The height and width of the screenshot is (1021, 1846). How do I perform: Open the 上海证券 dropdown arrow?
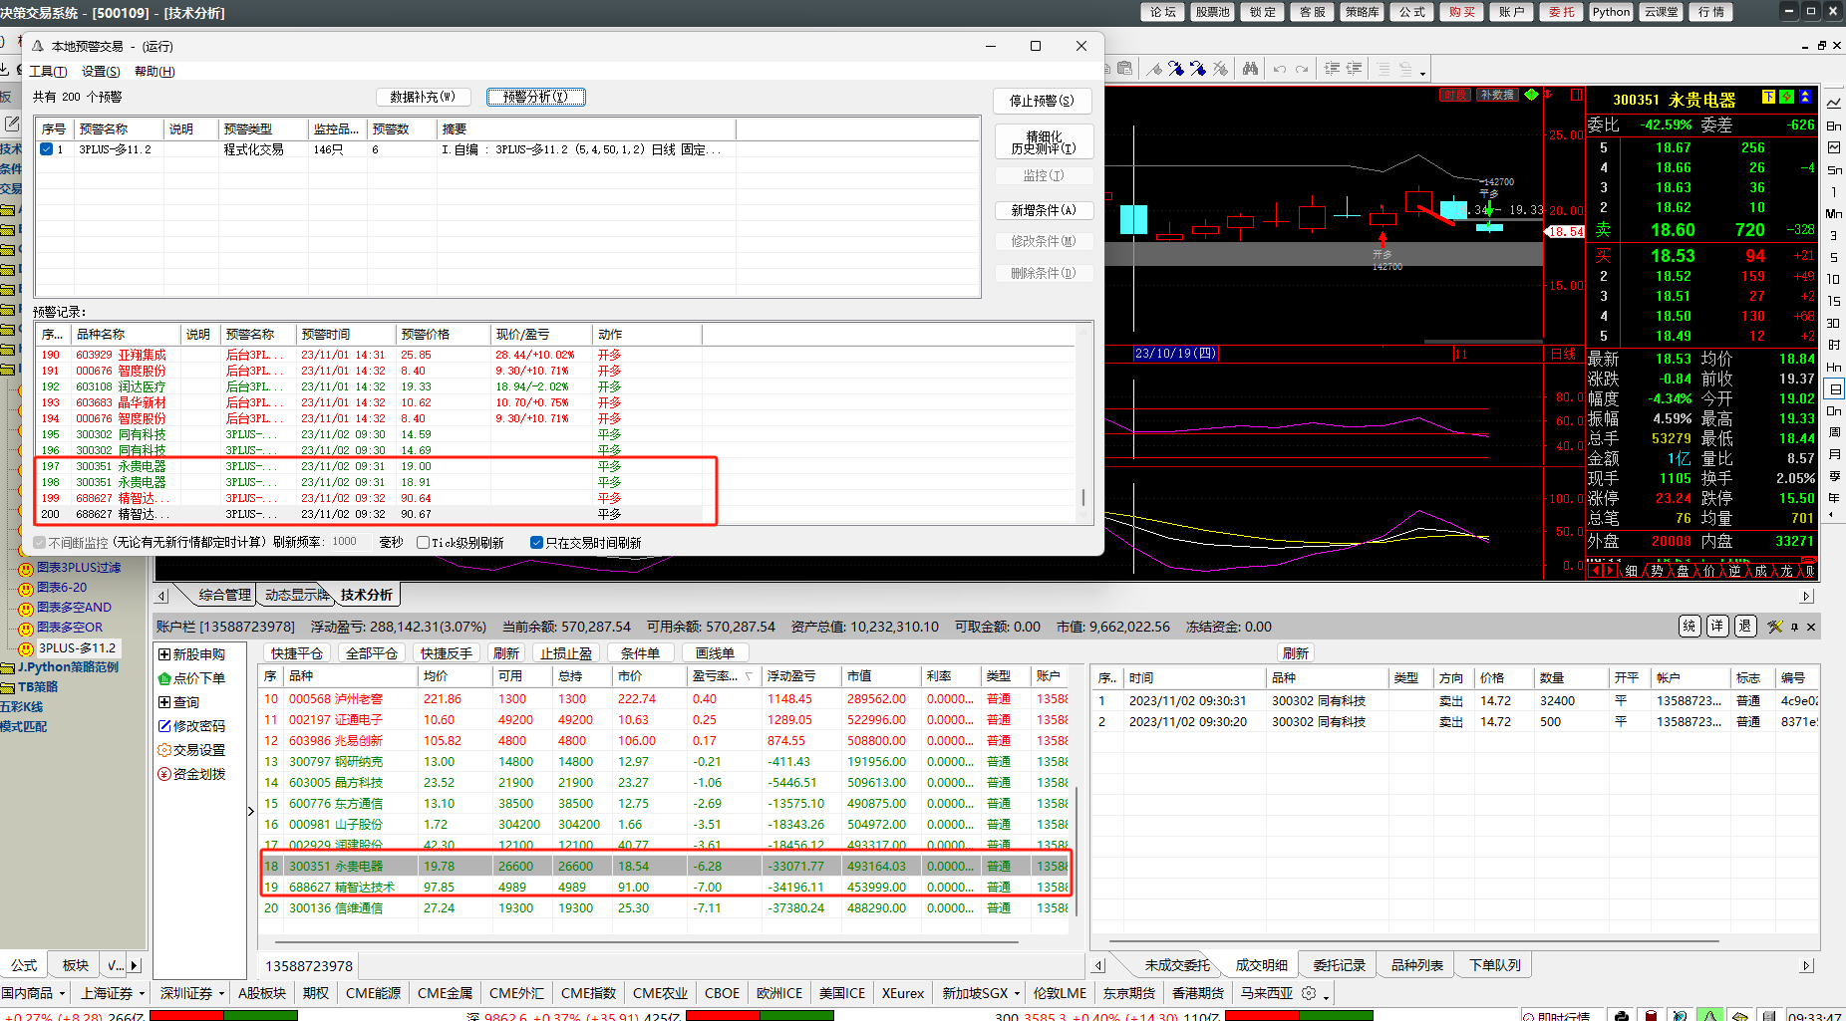click(142, 993)
